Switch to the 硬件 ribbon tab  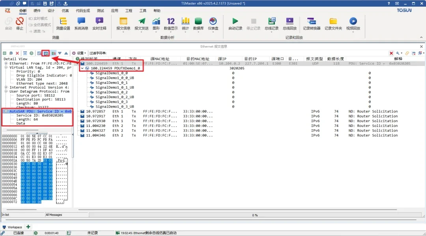(37, 11)
